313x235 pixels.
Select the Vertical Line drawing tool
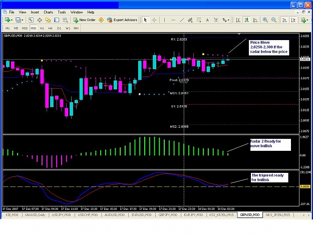coord(164,20)
